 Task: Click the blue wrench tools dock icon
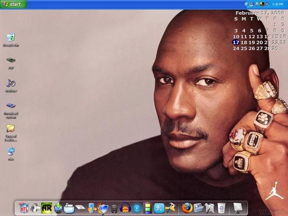point(159,208)
